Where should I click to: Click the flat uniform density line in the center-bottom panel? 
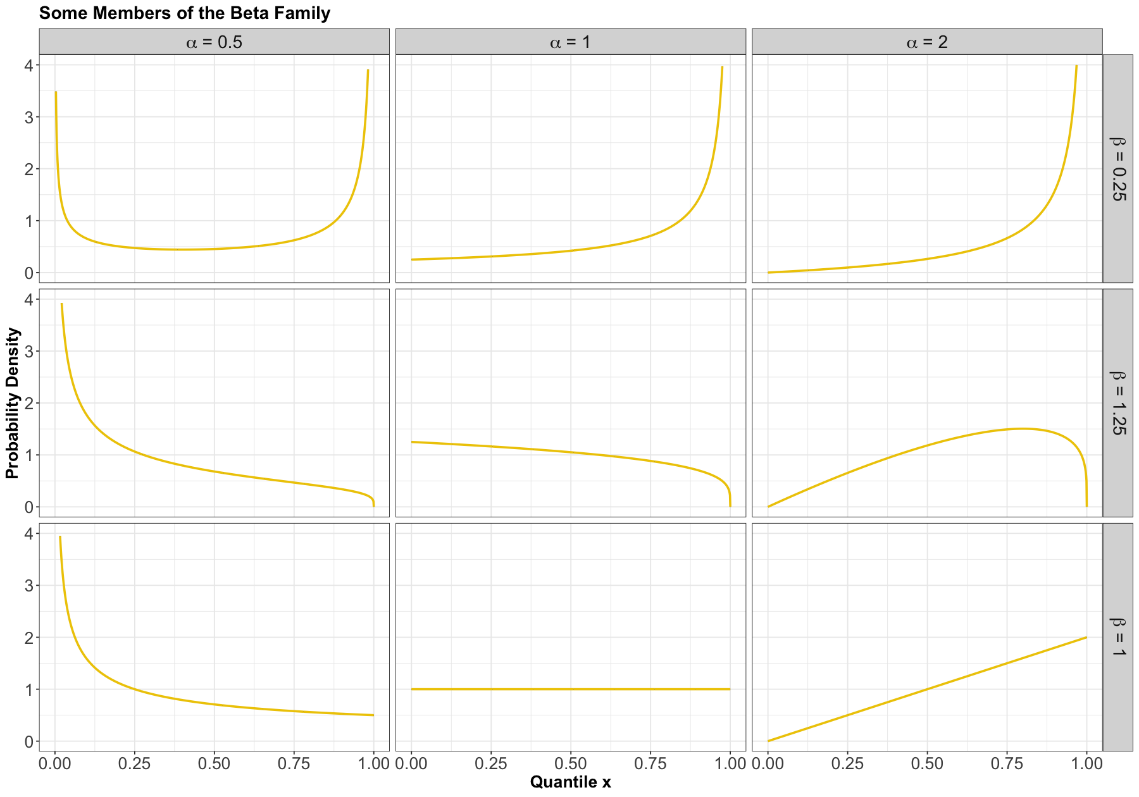[x=570, y=689]
